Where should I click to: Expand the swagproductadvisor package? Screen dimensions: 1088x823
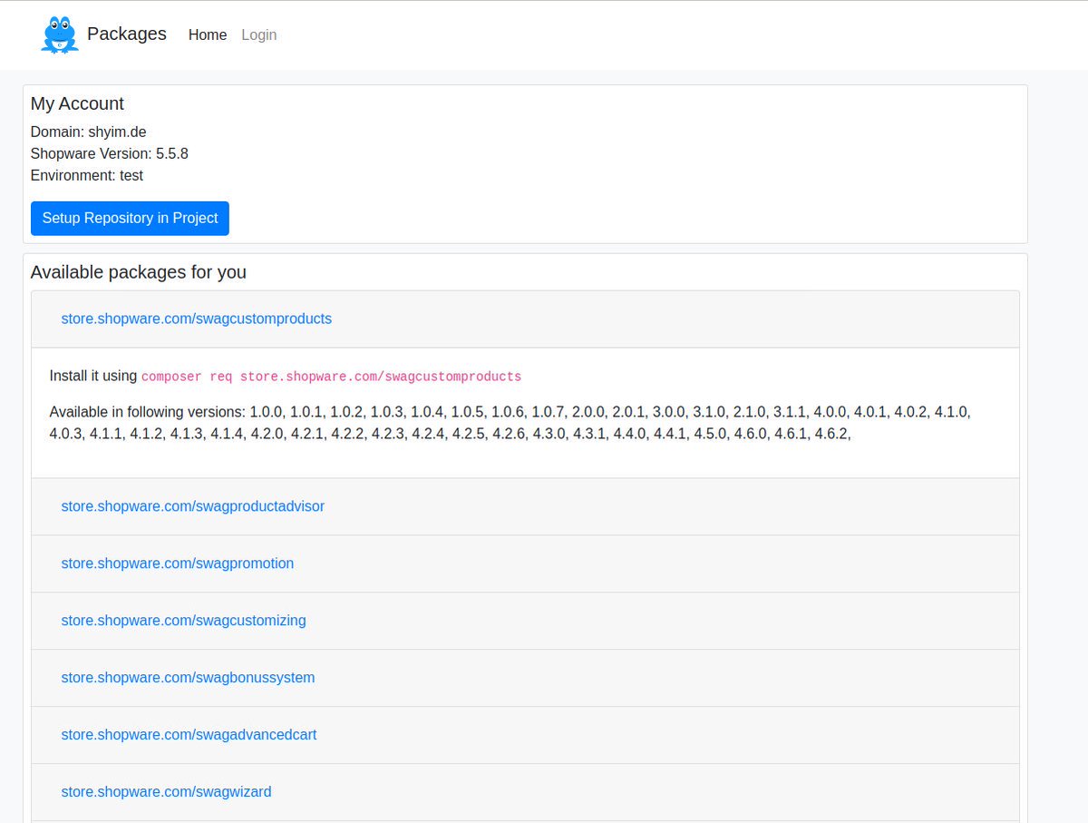(x=193, y=506)
